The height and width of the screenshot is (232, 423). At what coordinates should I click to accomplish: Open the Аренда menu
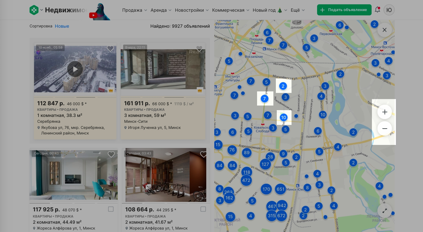point(161,10)
